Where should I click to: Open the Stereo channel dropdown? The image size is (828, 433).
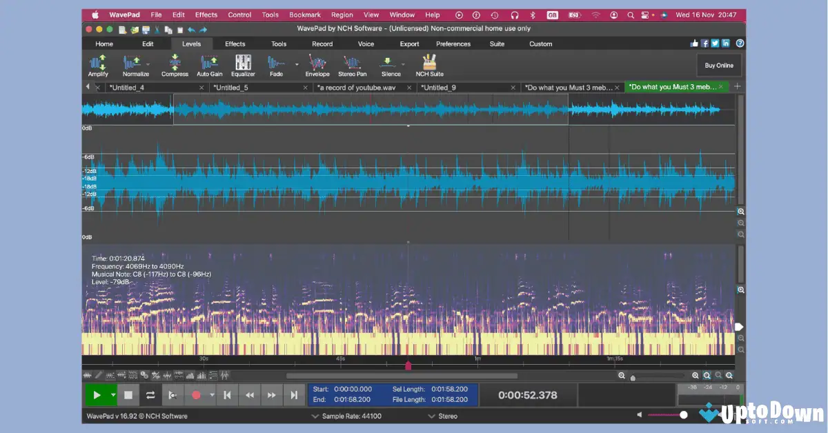click(444, 415)
